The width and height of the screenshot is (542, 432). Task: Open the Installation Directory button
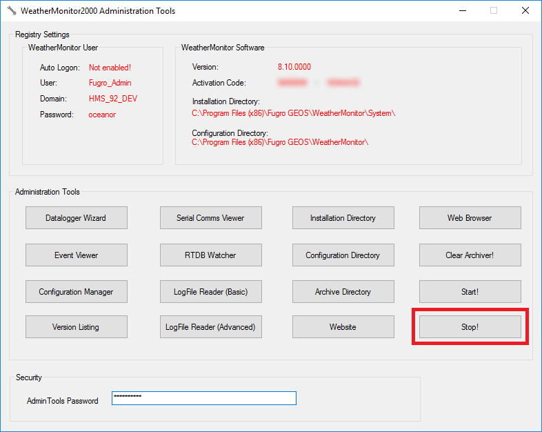click(x=343, y=218)
